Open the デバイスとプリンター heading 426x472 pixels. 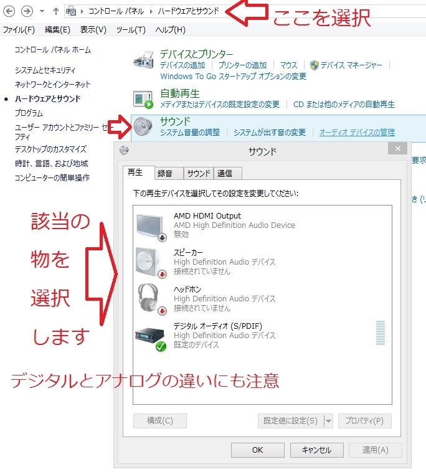click(x=196, y=54)
